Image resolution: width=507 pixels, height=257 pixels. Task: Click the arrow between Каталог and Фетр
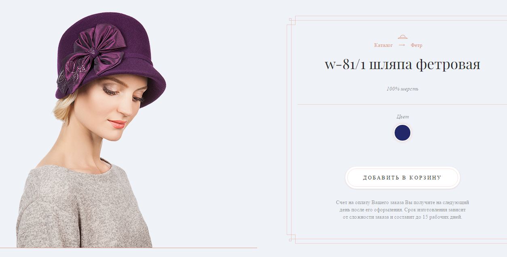tap(401, 45)
